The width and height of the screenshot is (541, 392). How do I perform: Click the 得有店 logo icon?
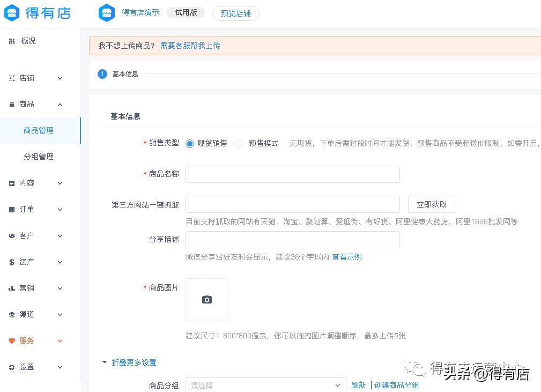pos(12,13)
